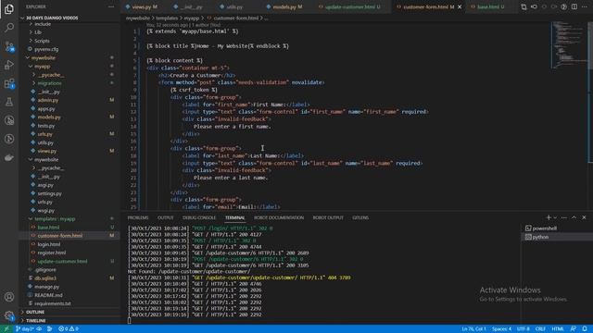Expand the Scripts folder

[42, 41]
